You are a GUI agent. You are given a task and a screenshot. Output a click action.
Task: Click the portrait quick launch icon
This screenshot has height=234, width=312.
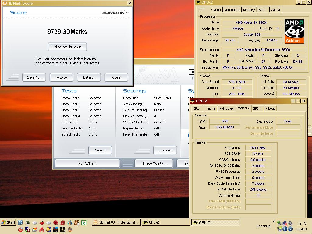click(x=70, y=229)
